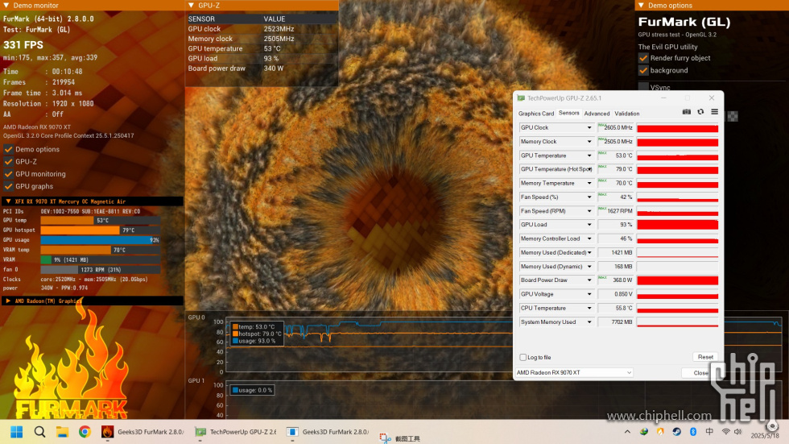The image size is (789, 444).
Task: Click the GPU Voltage 0.850 V value field
Action: coord(615,294)
